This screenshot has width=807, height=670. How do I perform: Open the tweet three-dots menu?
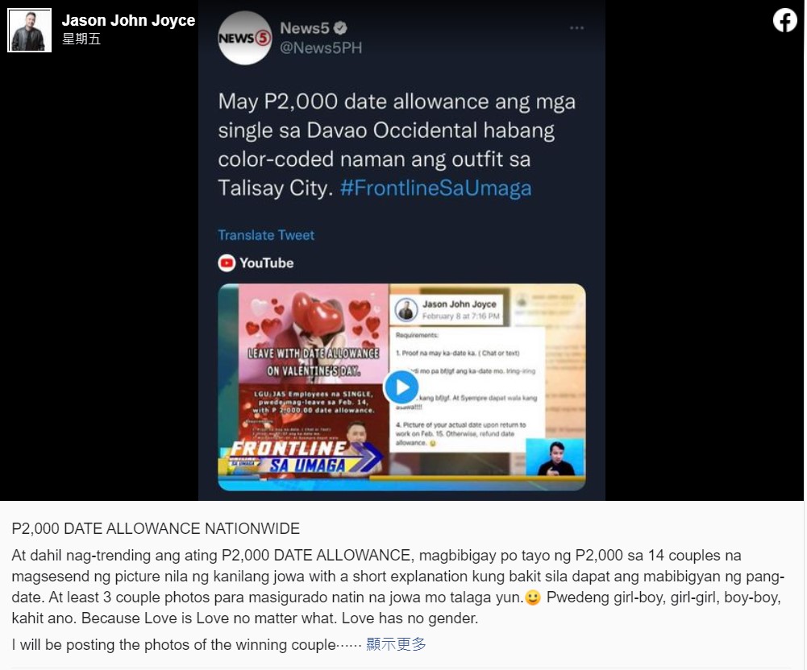(576, 27)
